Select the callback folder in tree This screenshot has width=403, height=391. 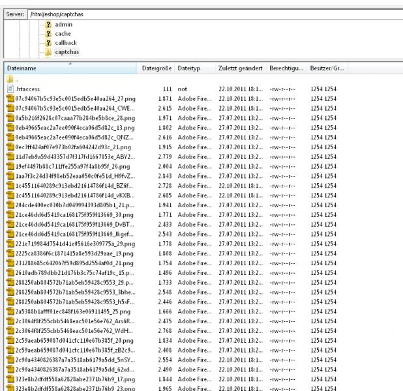point(66,42)
